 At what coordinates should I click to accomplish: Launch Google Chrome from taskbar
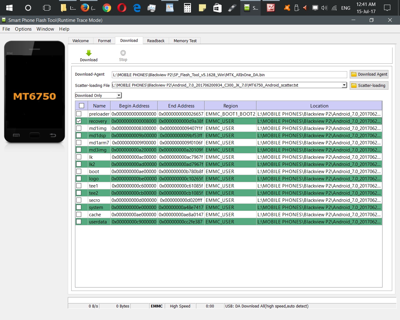tap(107, 8)
